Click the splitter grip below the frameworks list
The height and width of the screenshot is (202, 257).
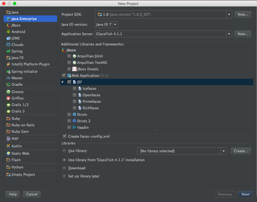157,130
